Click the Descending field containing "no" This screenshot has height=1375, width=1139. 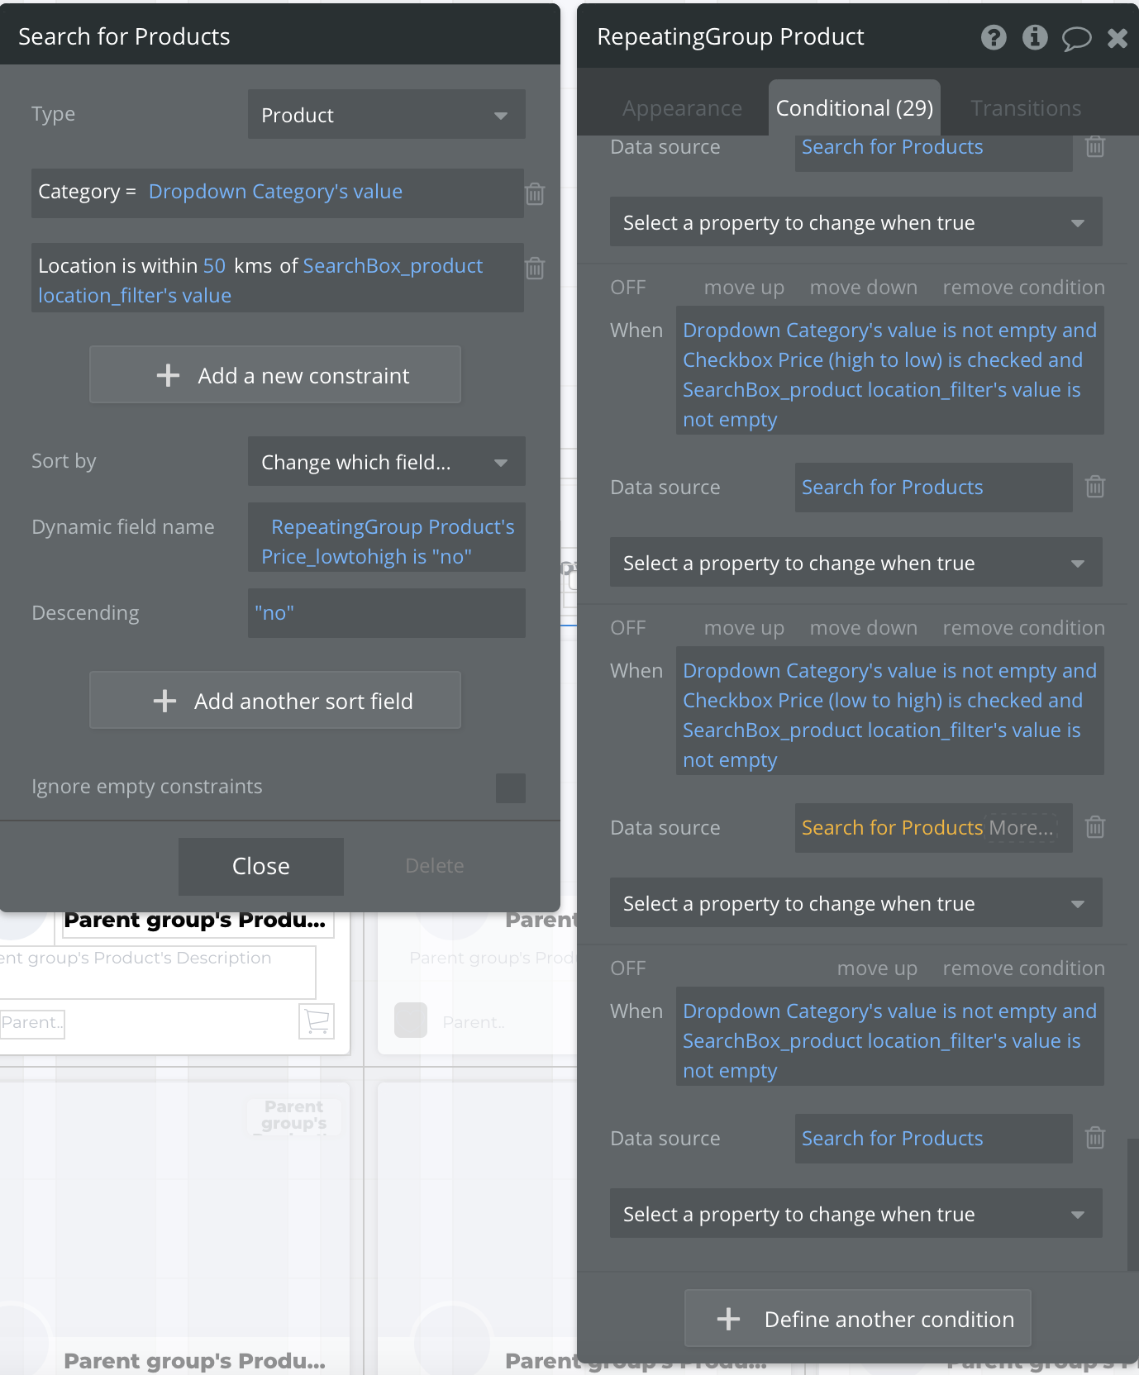[x=386, y=613]
